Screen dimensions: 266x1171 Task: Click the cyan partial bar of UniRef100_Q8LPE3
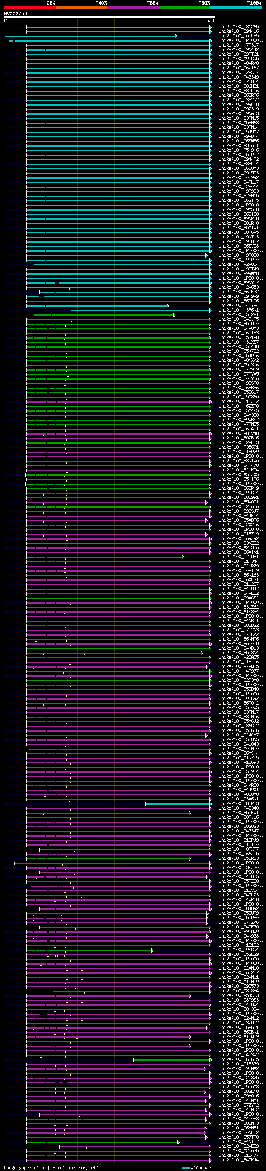pos(178,804)
